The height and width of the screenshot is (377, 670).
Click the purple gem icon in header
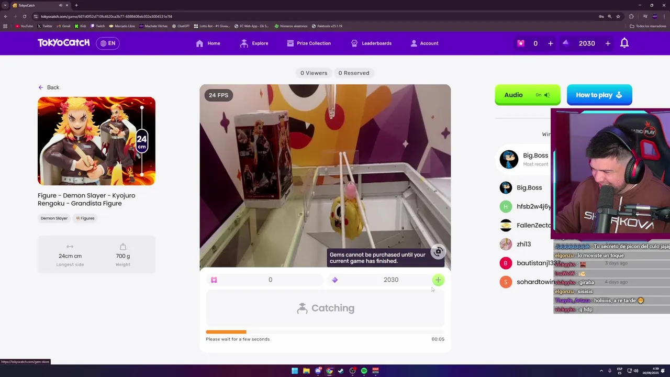click(x=565, y=43)
